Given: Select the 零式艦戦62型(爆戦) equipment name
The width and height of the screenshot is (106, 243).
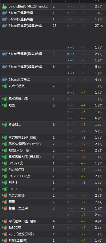Looking at the screenshot, I should coord(23,221).
